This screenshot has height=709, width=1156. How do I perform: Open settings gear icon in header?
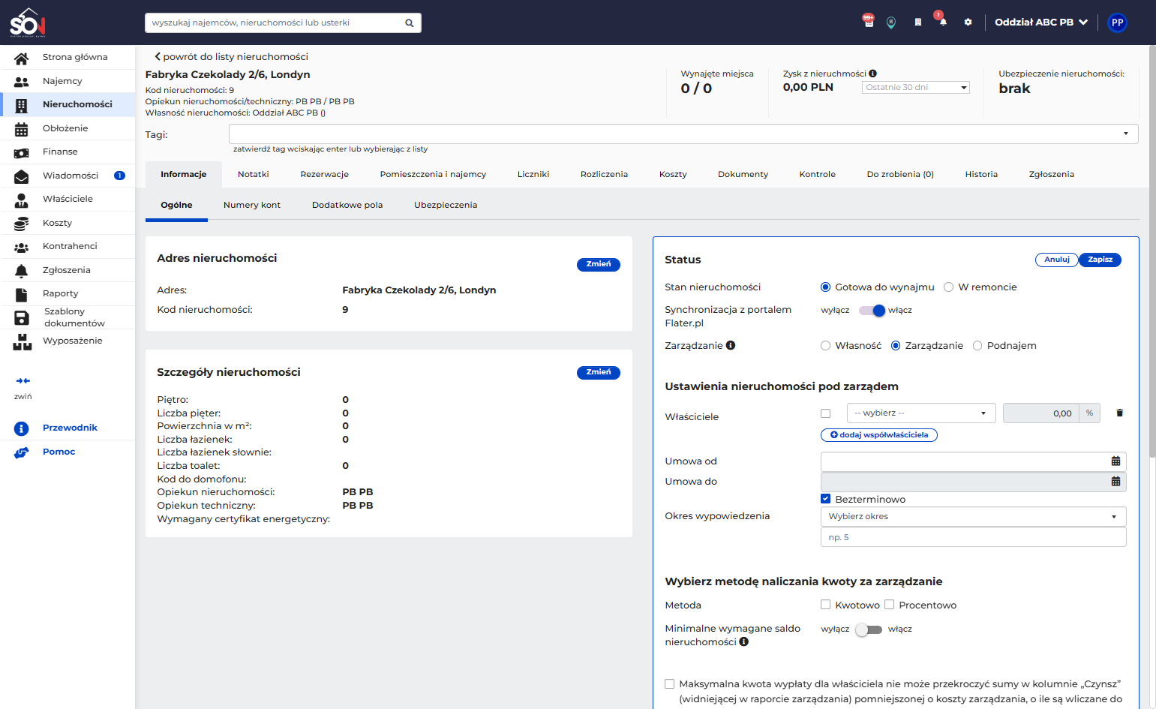pos(968,23)
